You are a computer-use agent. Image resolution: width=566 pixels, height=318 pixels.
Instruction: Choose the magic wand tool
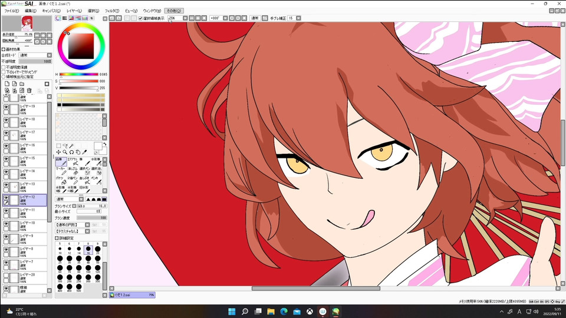point(71,146)
